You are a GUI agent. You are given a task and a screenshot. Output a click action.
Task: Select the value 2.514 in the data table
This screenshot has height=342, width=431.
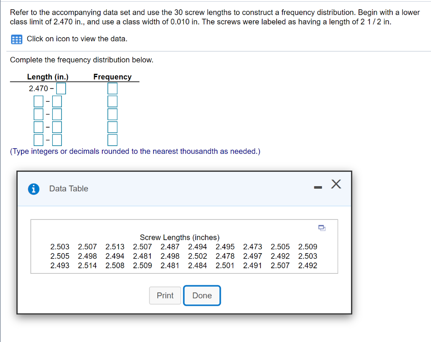[87, 265]
